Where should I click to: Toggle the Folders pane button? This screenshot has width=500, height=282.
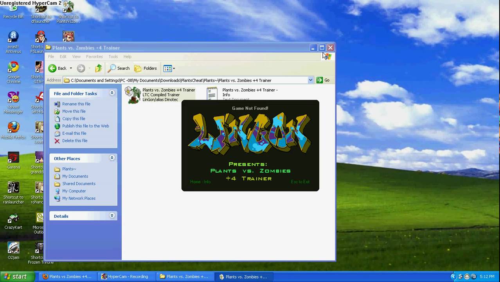pyautogui.click(x=146, y=68)
